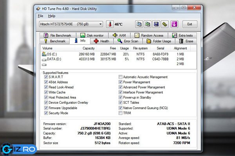Switch to the File Benchmark tab
Image resolution: width=235 pixels, height=156 pixels.
(x=58, y=35)
